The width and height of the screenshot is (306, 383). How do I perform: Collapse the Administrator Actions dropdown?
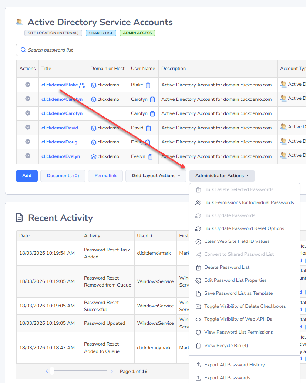click(x=222, y=176)
